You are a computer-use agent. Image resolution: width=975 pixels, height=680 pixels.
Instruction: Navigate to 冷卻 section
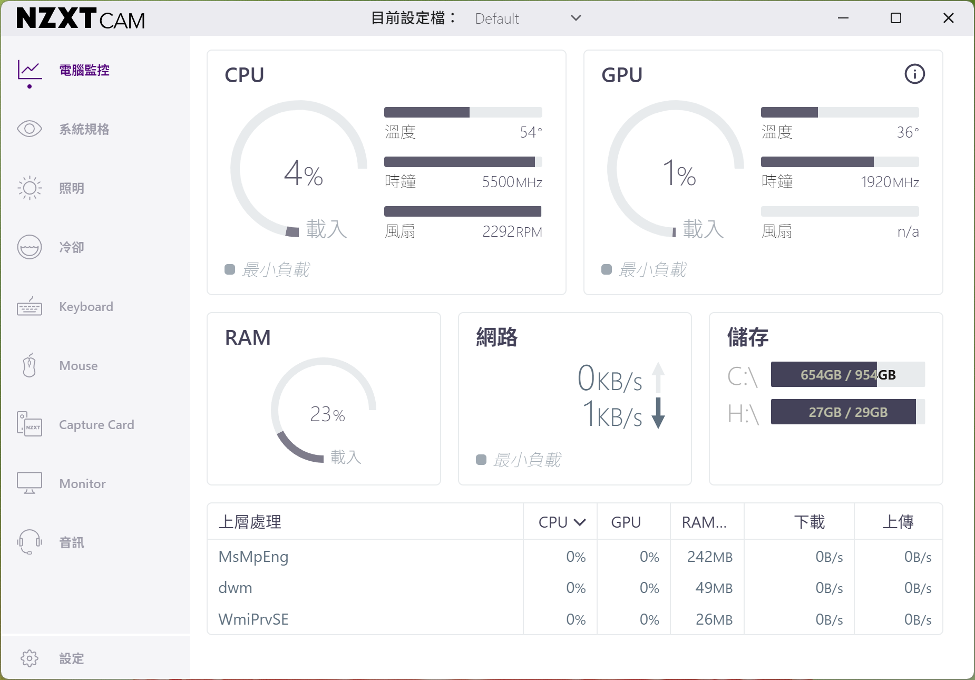click(72, 247)
